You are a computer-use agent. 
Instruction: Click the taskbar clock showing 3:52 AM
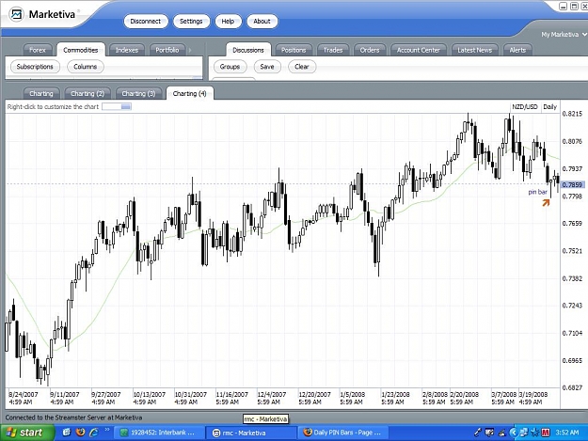(567, 433)
